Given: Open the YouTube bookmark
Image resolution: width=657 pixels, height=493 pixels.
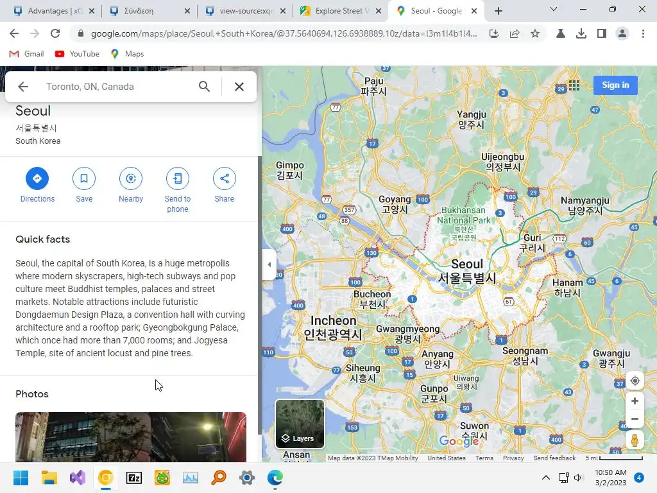Looking at the screenshot, I should [x=77, y=54].
